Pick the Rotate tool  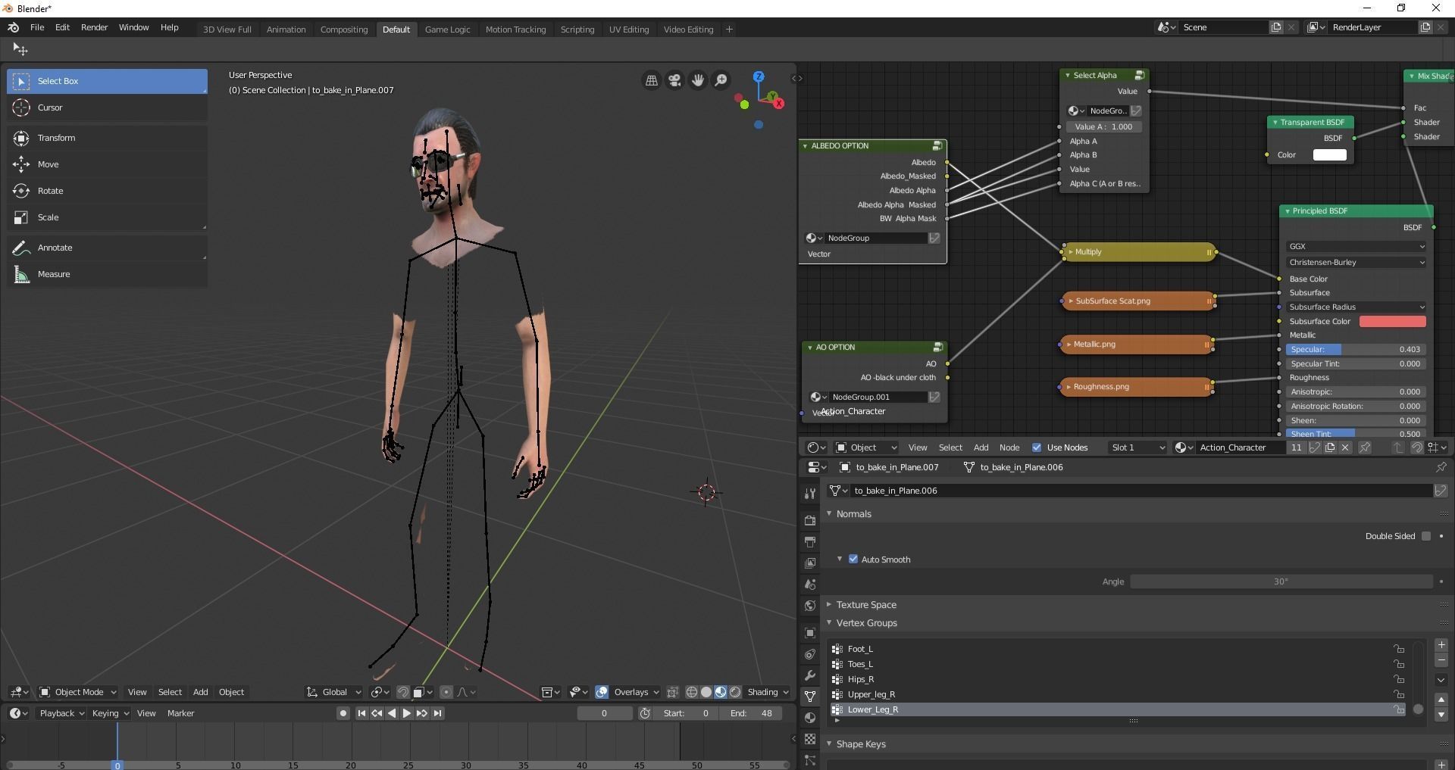click(107, 191)
